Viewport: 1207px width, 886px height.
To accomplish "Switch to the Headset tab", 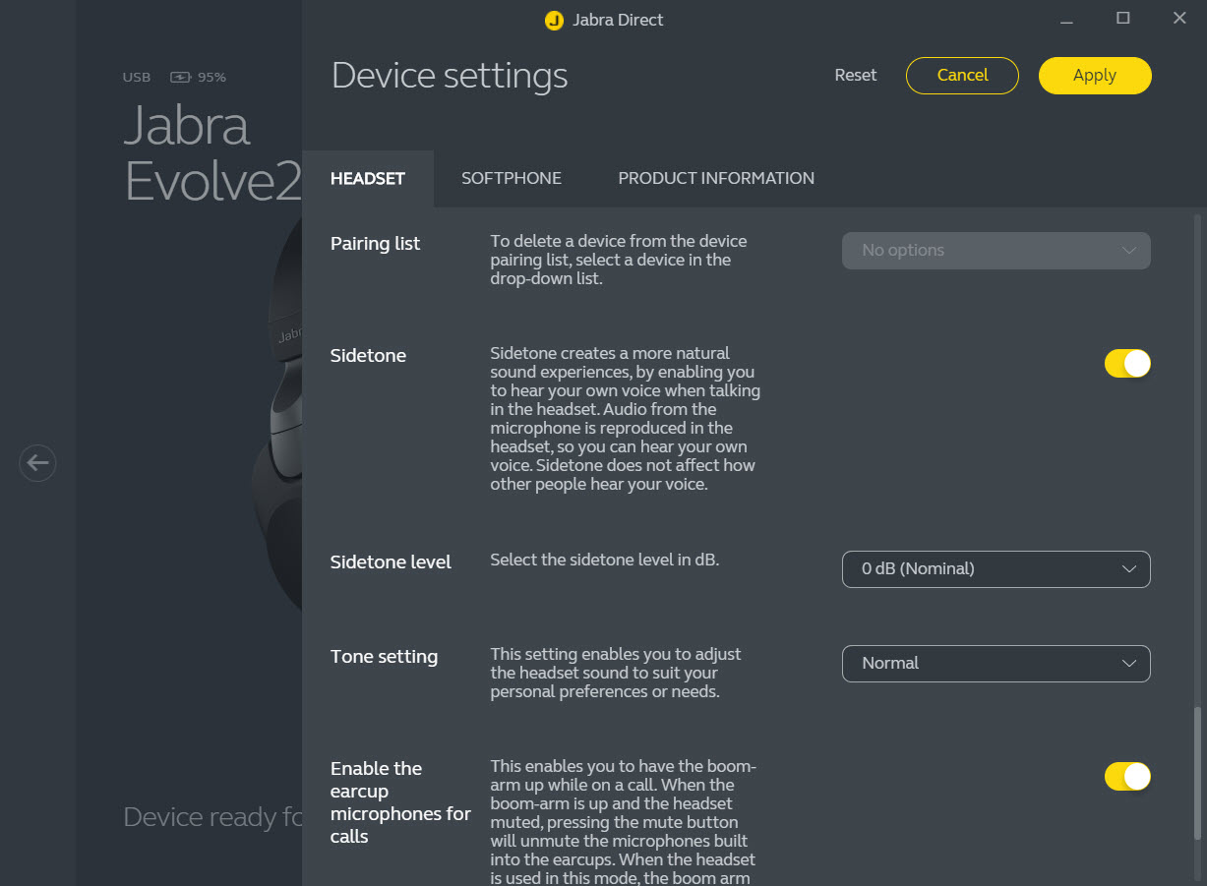I will [368, 178].
